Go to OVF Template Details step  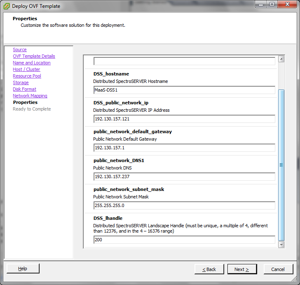pyautogui.click(x=34, y=56)
